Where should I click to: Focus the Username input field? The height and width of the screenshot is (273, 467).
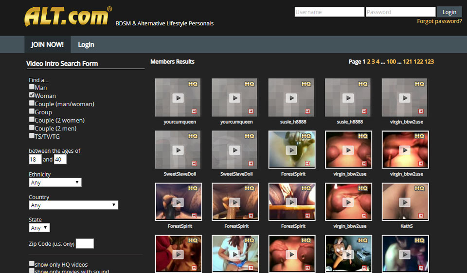click(x=329, y=12)
